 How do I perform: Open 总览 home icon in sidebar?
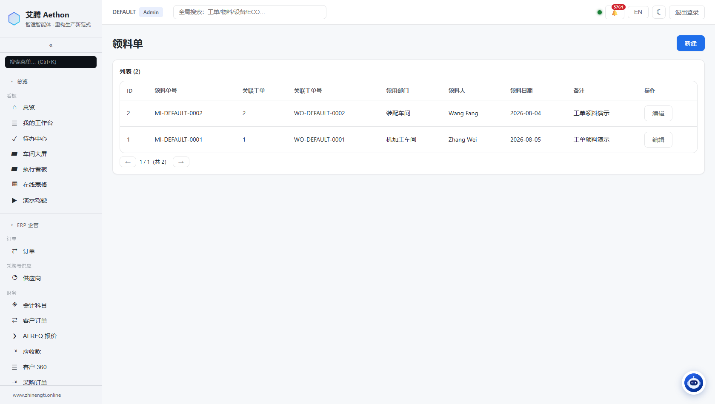14,108
